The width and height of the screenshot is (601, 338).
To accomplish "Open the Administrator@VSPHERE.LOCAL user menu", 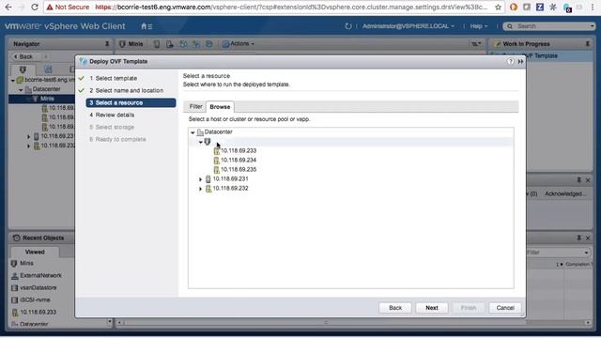I will point(408,26).
